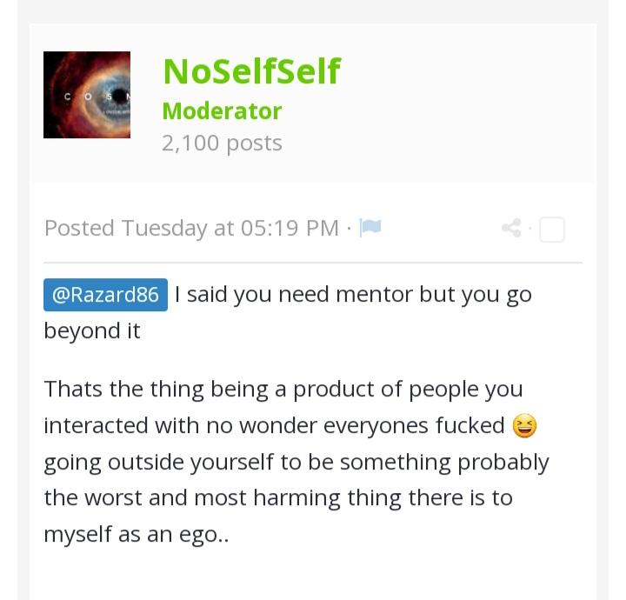The image size is (626, 600).
Task: Click the phrase "myself as an ego.."
Action: point(137,534)
